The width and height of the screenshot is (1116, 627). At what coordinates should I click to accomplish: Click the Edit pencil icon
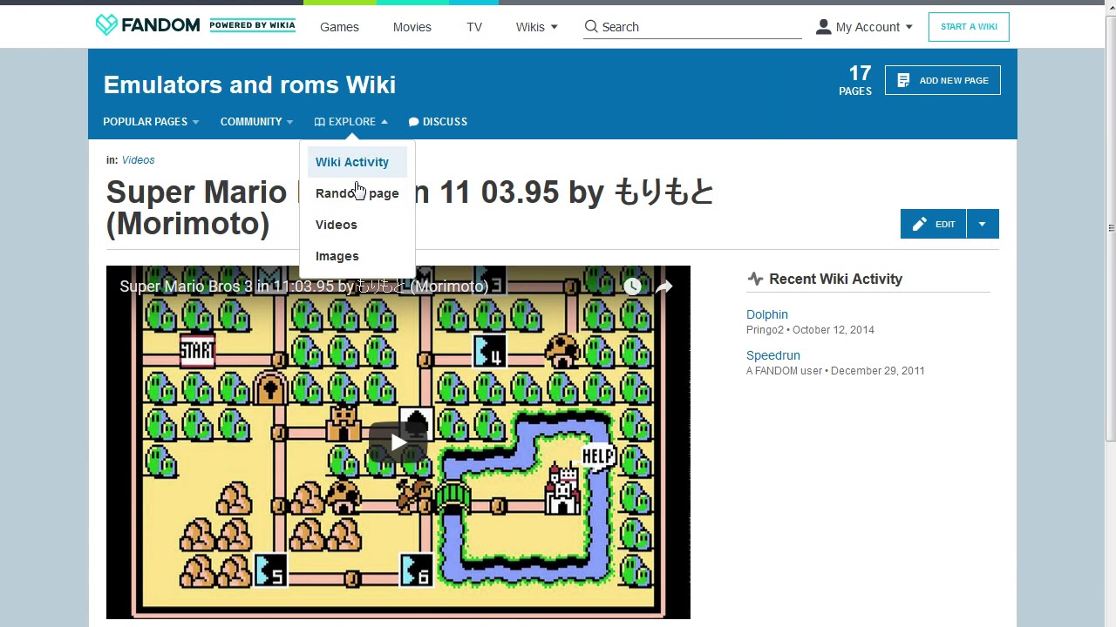(920, 224)
